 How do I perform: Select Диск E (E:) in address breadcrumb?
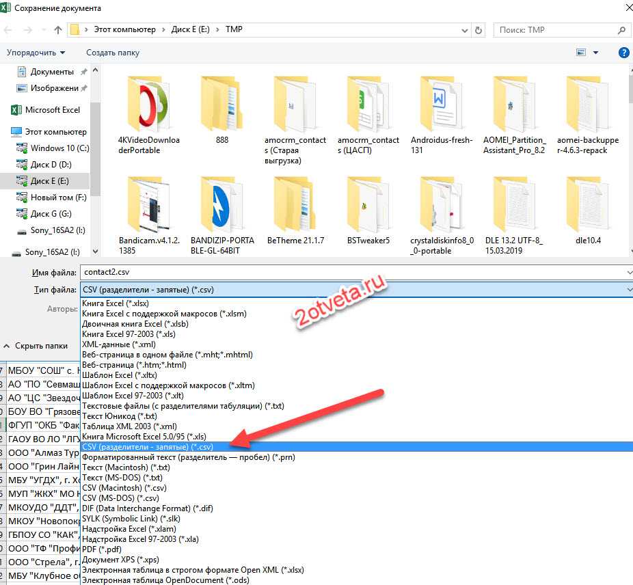click(190, 29)
